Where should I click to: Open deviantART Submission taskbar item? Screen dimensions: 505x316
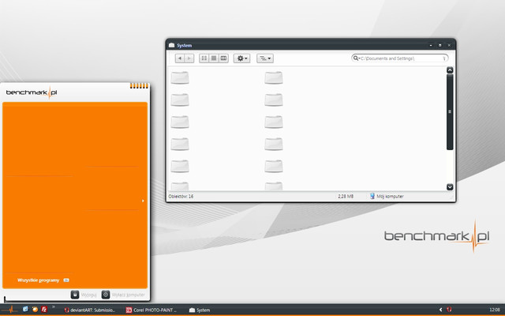click(x=89, y=310)
